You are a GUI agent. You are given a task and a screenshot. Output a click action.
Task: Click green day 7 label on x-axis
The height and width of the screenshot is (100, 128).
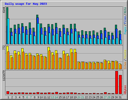coord(31,97)
